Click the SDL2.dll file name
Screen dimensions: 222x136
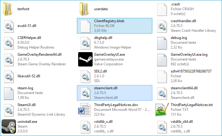pyautogui.click(x=100, y=71)
